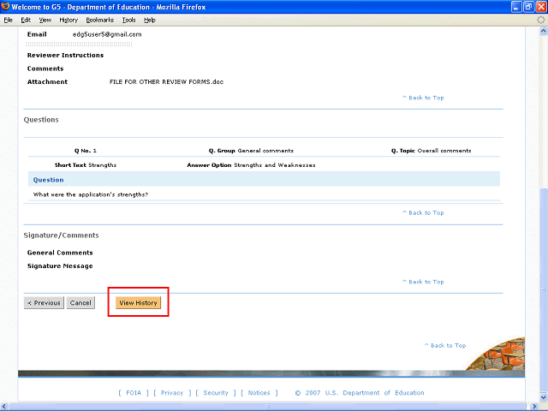Click the Questions section heading

(x=41, y=120)
